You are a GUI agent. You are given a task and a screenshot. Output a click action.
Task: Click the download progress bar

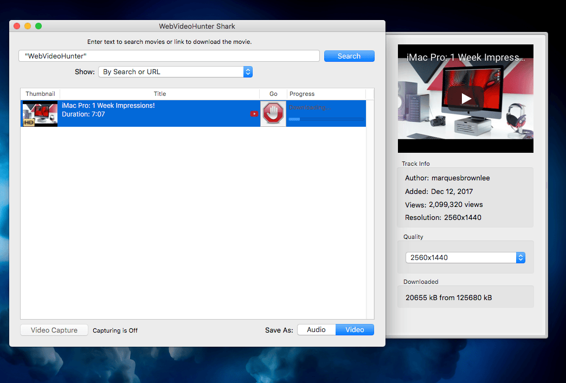(x=326, y=119)
